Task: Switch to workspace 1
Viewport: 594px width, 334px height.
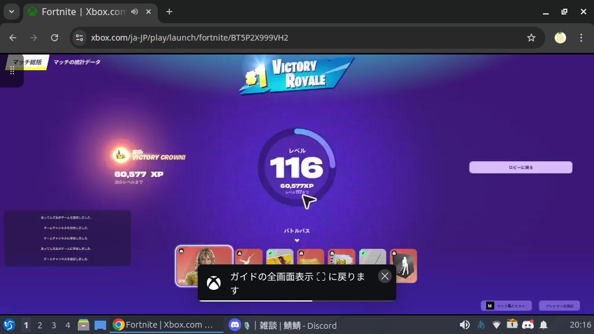Action: [x=26, y=325]
